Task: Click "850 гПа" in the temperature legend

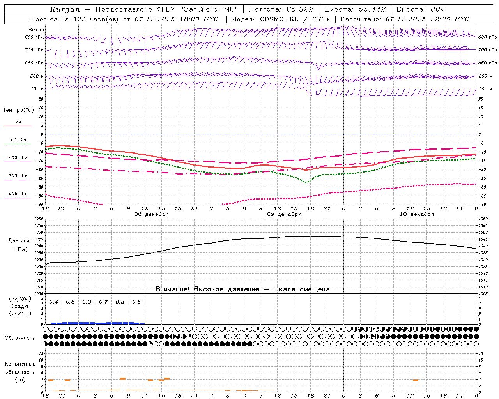Action: pyautogui.click(x=18, y=158)
